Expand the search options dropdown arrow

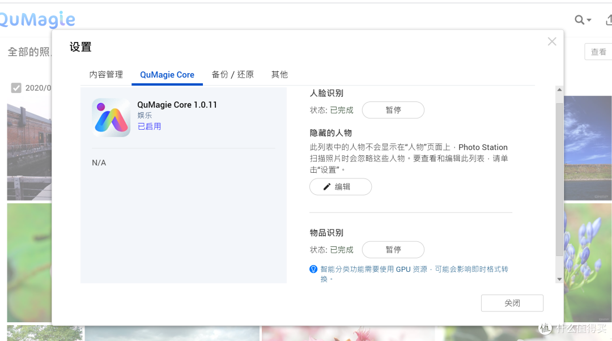pyautogui.click(x=589, y=20)
